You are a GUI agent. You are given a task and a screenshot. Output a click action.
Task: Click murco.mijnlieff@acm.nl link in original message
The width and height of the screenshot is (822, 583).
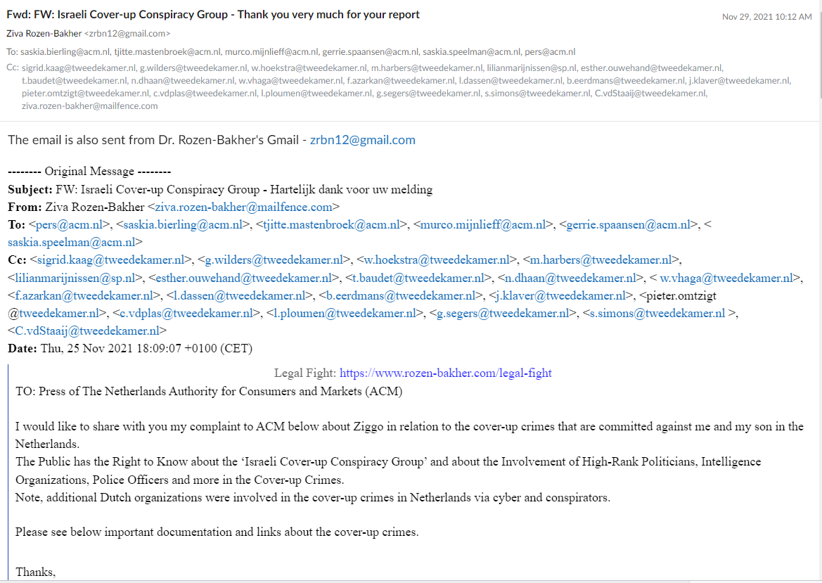(483, 225)
